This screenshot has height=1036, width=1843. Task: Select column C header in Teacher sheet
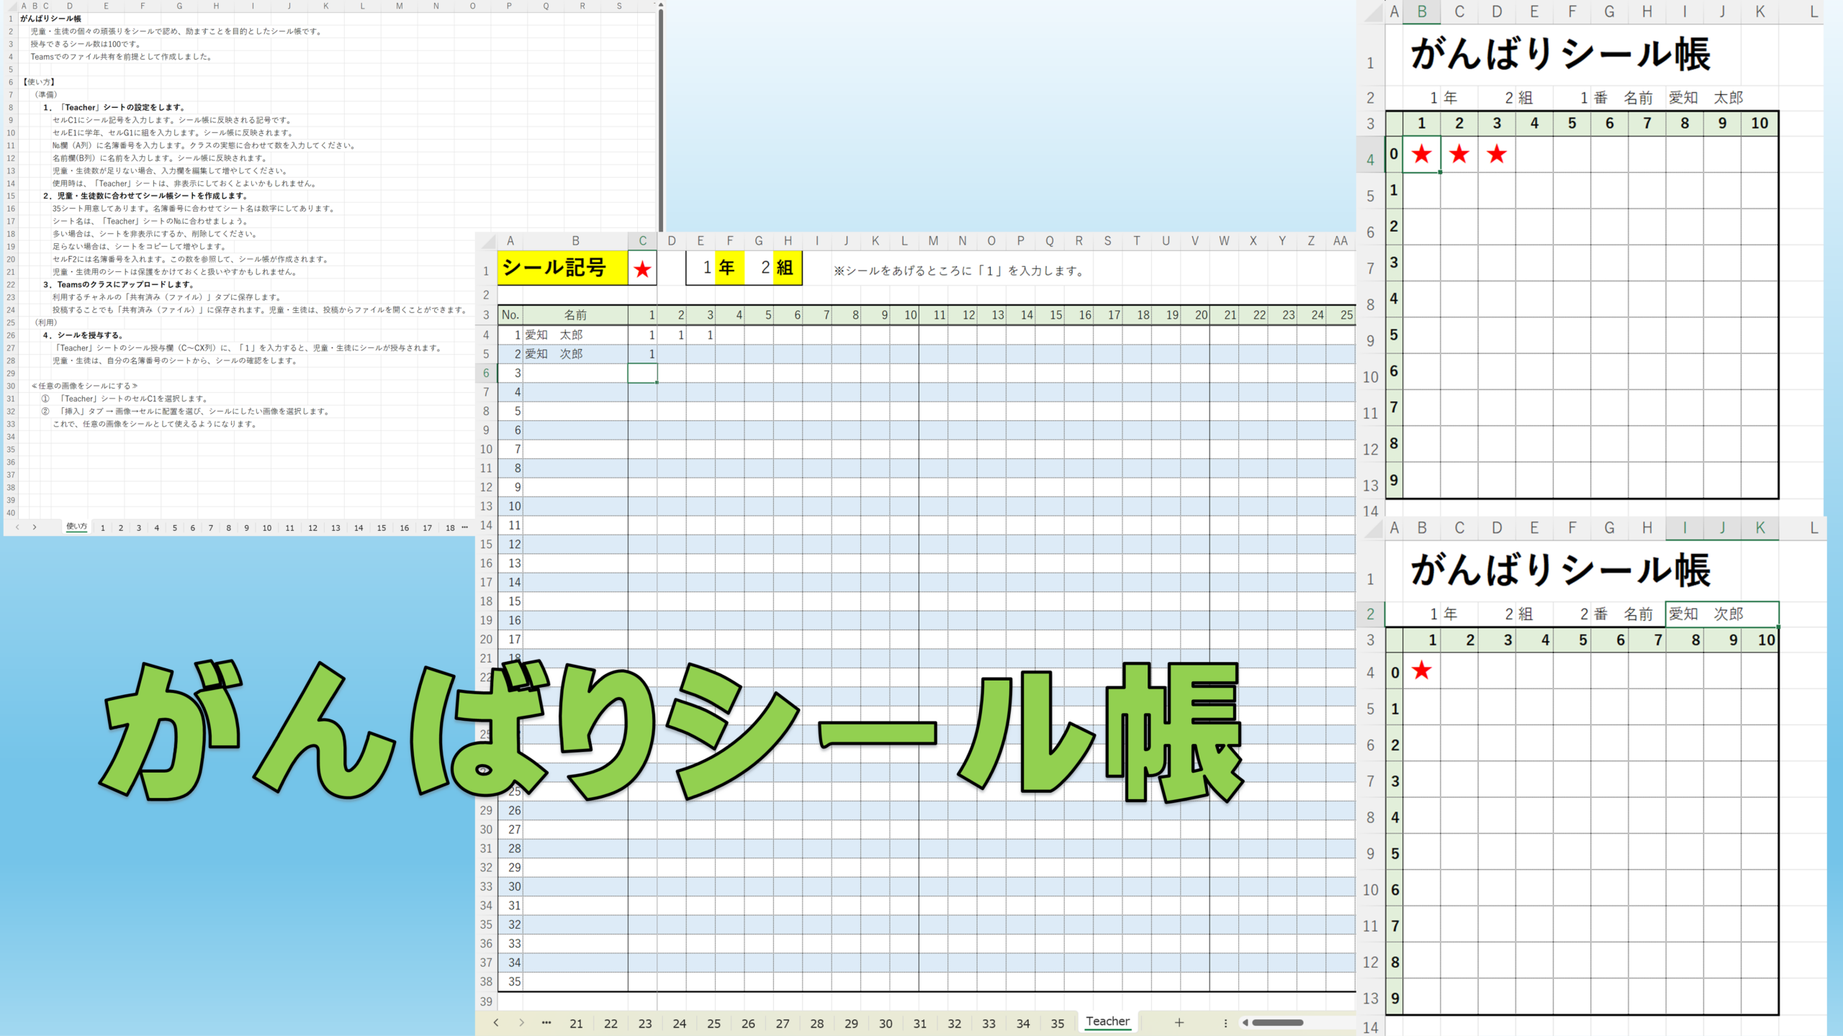pyautogui.click(x=642, y=241)
